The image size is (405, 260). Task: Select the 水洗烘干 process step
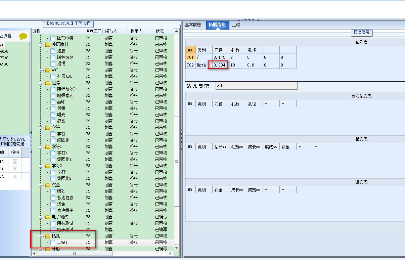click(65, 210)
